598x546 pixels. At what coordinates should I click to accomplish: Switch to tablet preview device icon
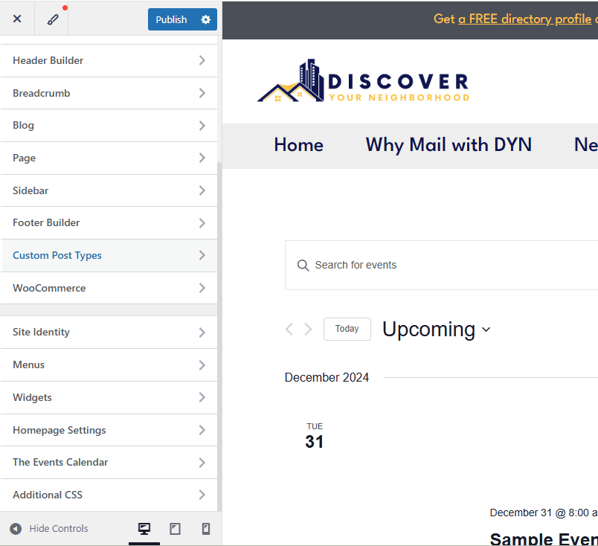[176, 529]
